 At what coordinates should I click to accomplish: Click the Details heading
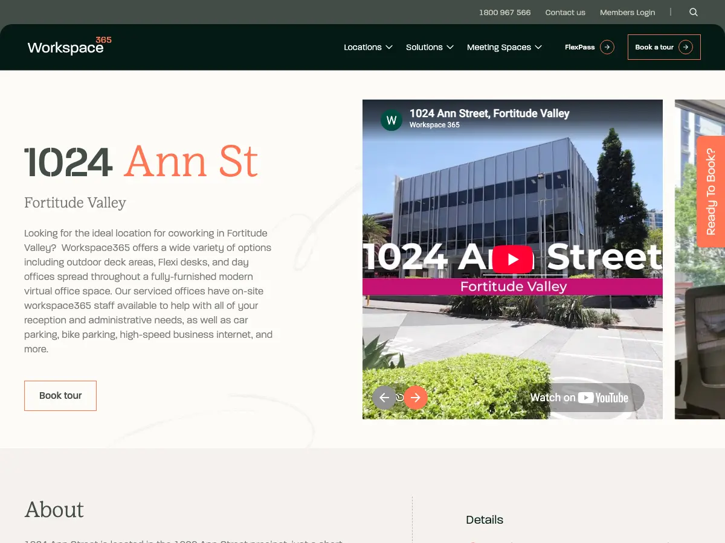(x=485, y=519)
